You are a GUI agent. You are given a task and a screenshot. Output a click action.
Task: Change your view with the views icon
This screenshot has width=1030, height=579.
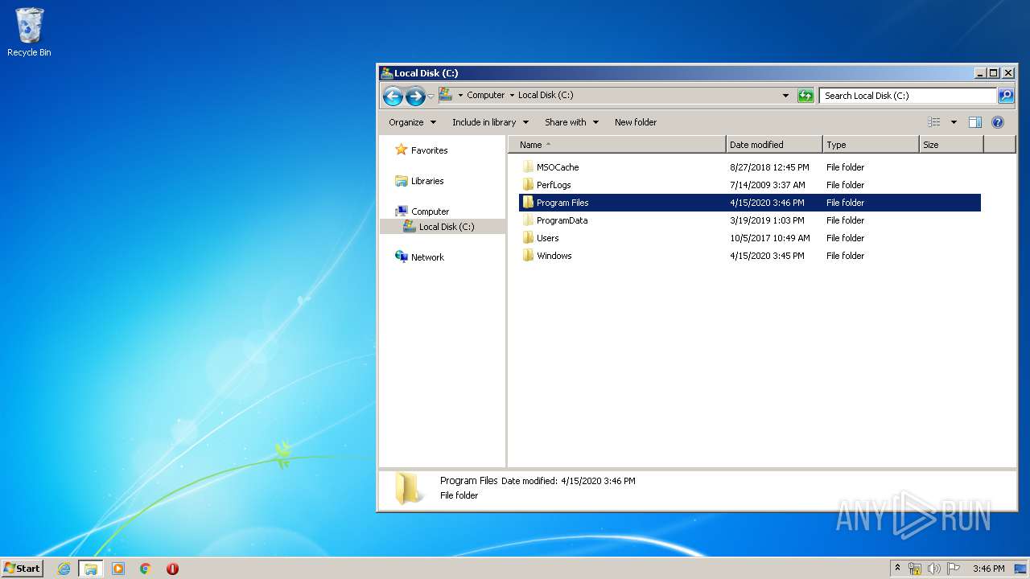coord(934,122)
